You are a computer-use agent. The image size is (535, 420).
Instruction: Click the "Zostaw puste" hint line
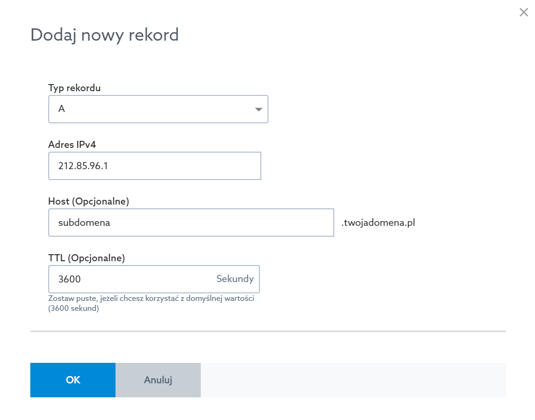[152, 299]
